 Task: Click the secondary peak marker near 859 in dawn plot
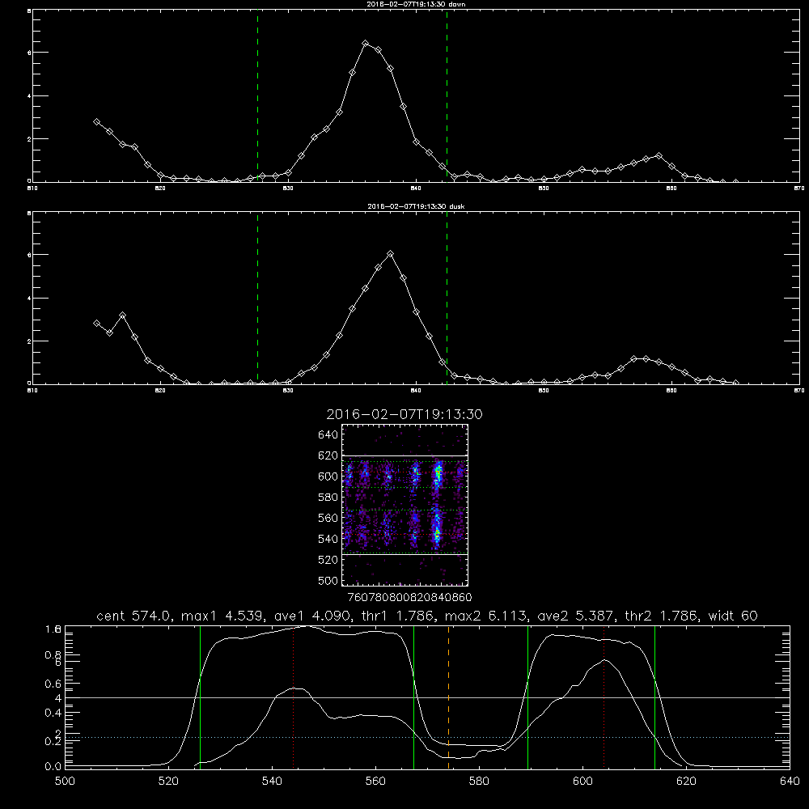tap(659, 155)
